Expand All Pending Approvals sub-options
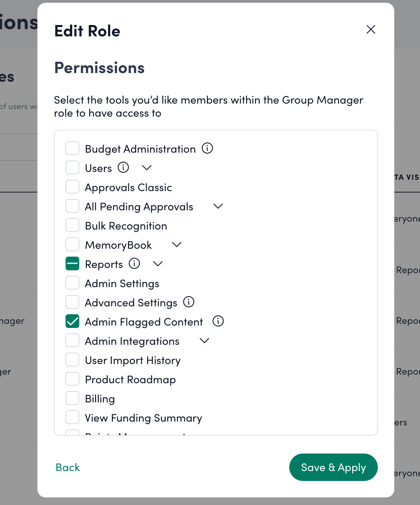 coord(218,206)
